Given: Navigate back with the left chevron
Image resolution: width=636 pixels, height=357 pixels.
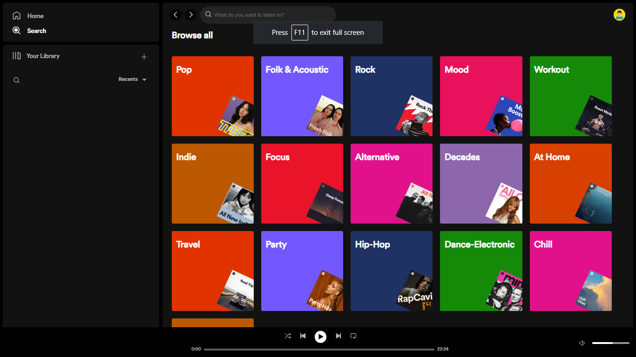Looking at the screenshot, I should coord(176,14).
